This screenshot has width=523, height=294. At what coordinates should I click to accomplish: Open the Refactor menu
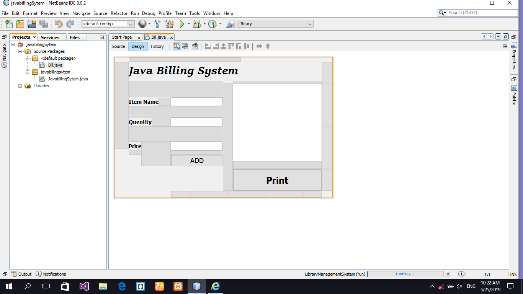(119, 13)
